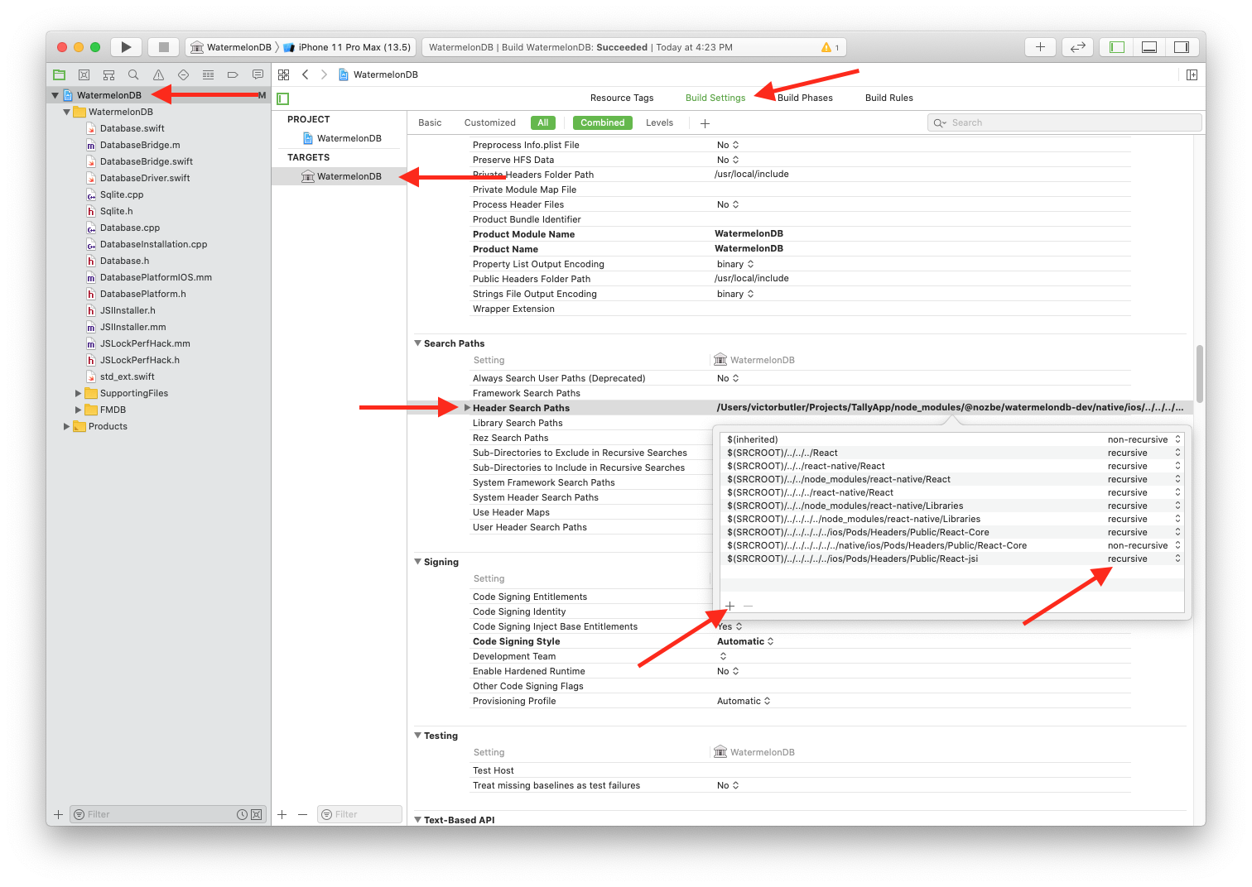Viewport: 1252px width, 887px height.
Task: Show source-controlled files filter icon
Action: click(256, 814)
